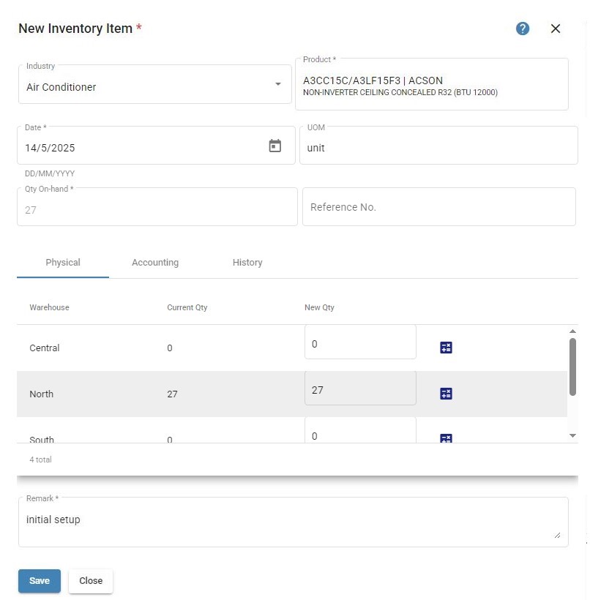Image resolution: width=590 pixels, height=600 pixels.
Task: Select the Product field with ACSON item
Action: [x=431, y=84]
